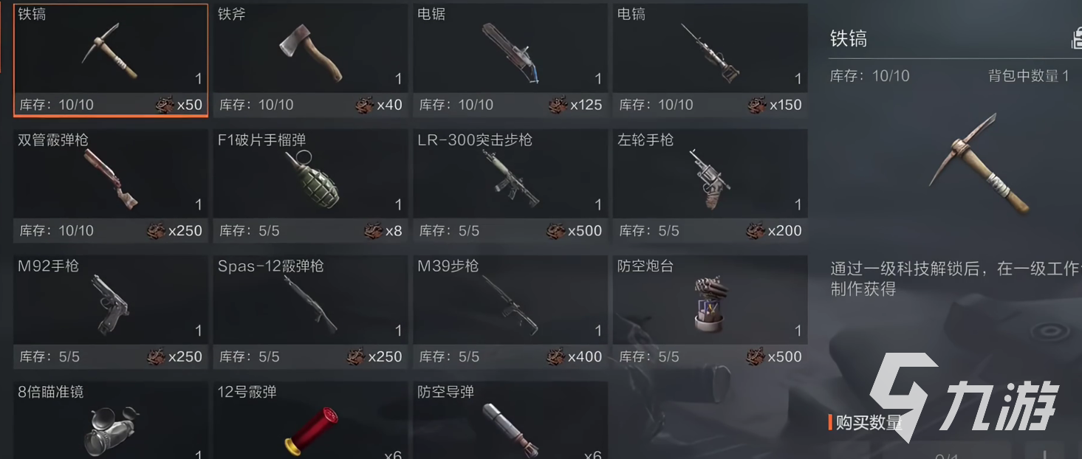
Task: Click the x50 price on 铁镐
Action: [x=179, y=105]
